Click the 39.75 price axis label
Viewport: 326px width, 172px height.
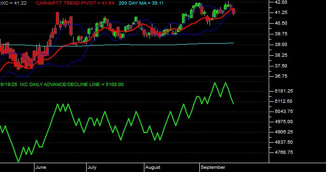tap(281, 34)
